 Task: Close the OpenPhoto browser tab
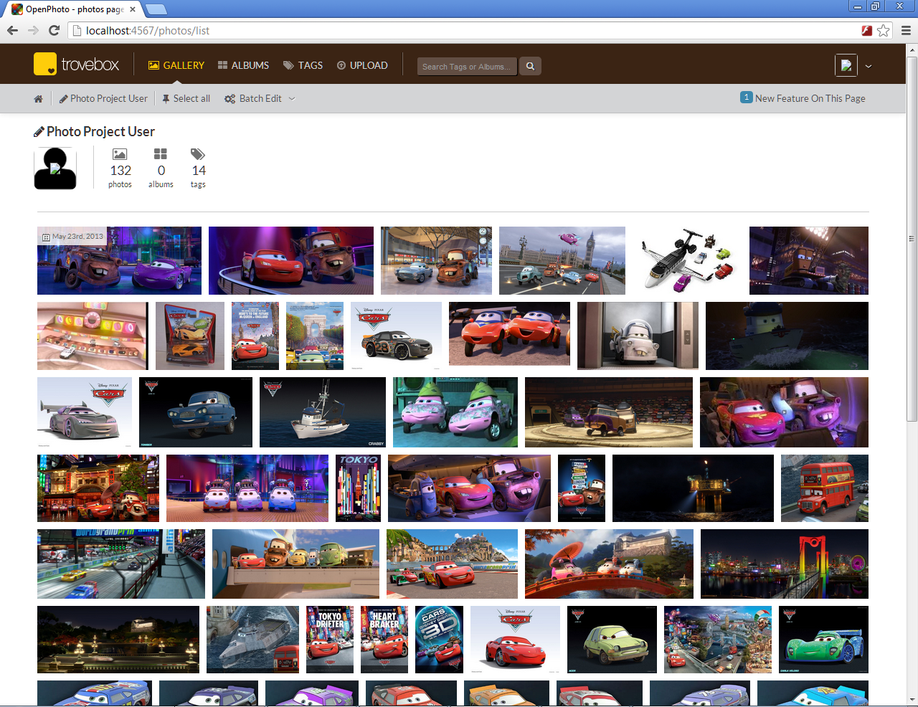pos(133,9)
